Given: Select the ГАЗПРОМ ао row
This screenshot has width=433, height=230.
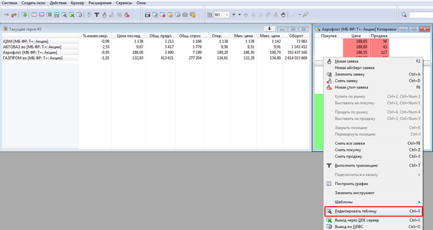Looking at the screenshot, I should (155, 58).
